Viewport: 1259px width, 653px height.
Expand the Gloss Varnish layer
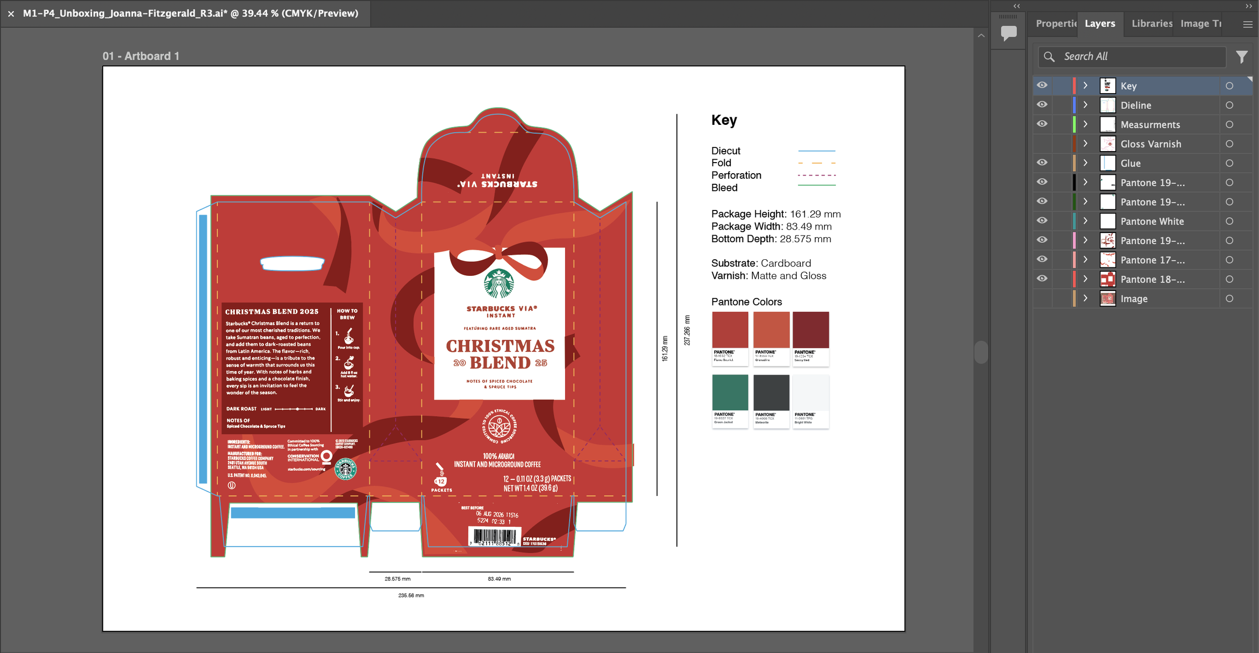(x=1086, y=144)
